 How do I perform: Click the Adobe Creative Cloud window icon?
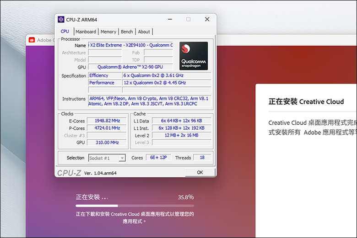[32, 40]
